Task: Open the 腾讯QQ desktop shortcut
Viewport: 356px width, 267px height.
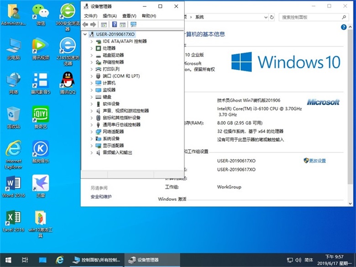Action: click(68, 81)
